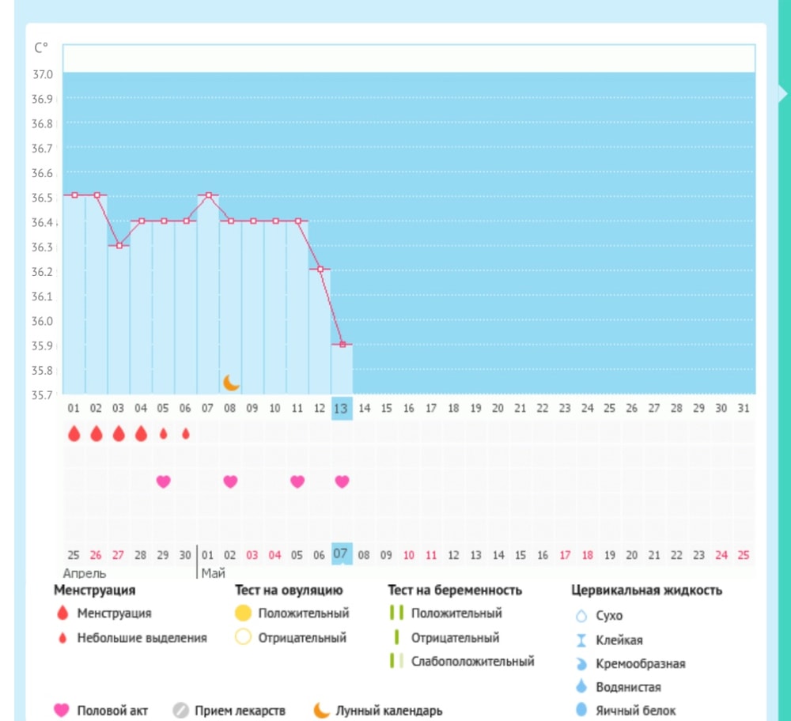The image size is (791, 721).
Task: Click the 'Половой акт' legend label
Action: [112, 711]
